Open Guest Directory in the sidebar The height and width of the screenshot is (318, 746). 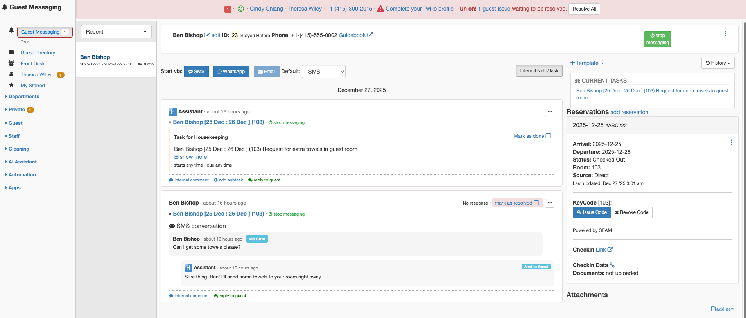click(38, 53)
